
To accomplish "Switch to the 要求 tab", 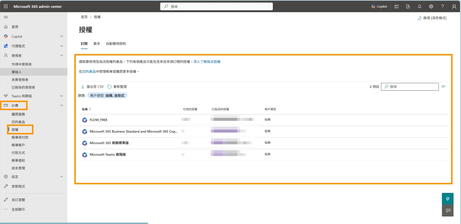I will (x=97, y=44).
